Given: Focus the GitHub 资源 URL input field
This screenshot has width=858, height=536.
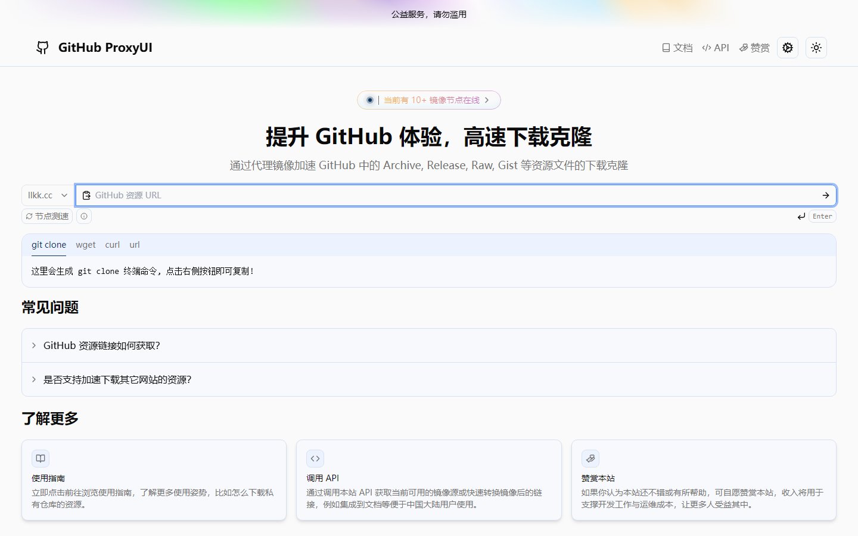Looking at the screenshot, I should pyautogui.click(x=456, y=195).
